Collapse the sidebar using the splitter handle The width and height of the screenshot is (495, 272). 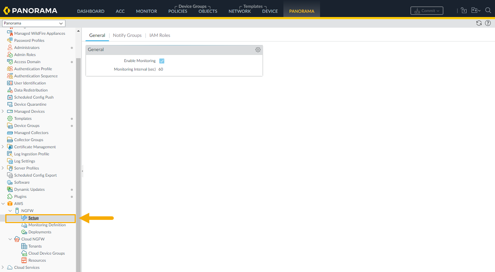[82, 171]
